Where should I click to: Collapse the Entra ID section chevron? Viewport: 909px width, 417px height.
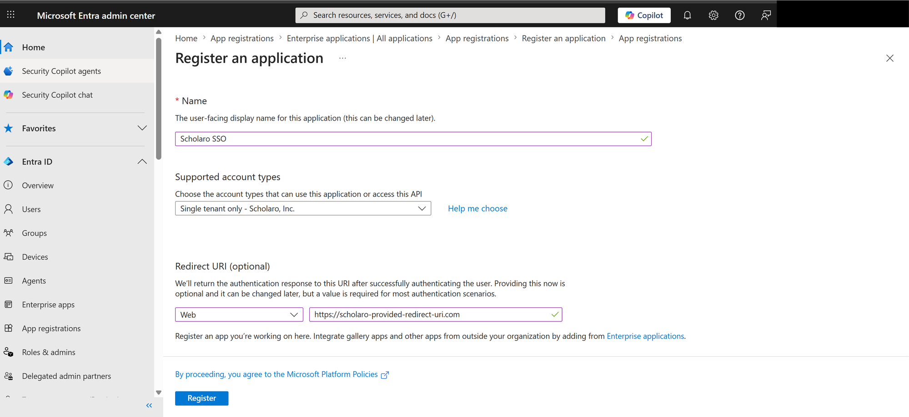142,161
